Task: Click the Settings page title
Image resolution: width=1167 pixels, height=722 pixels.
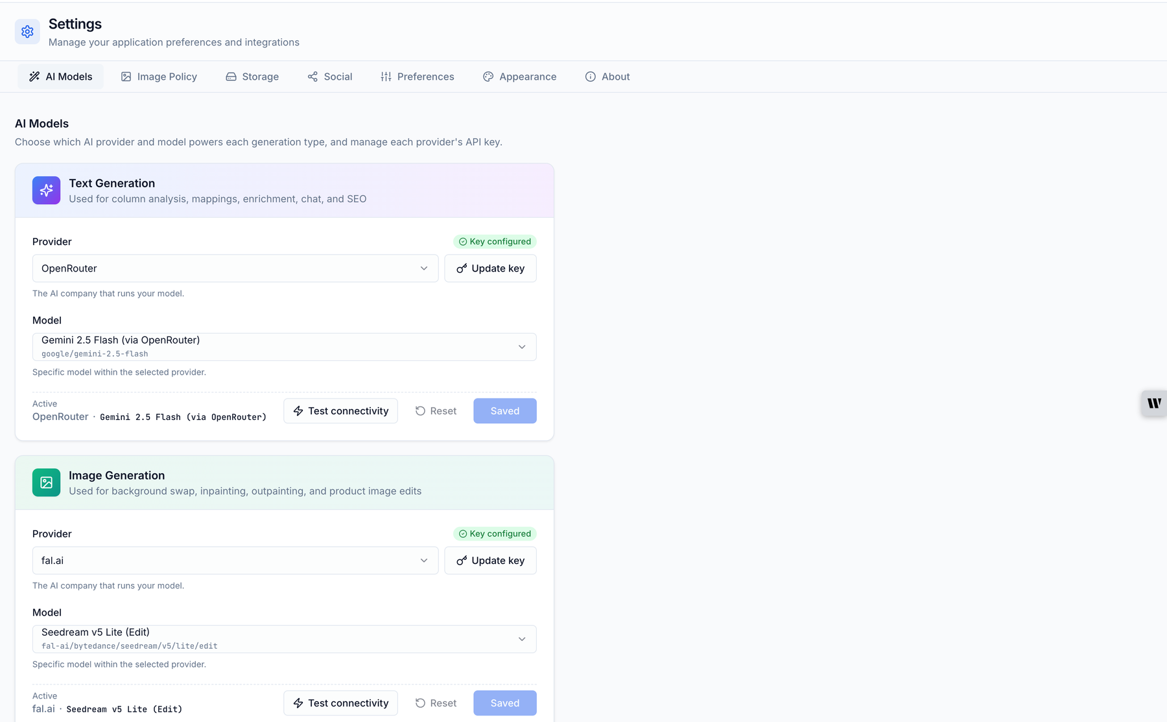Action: coord(75,24)
